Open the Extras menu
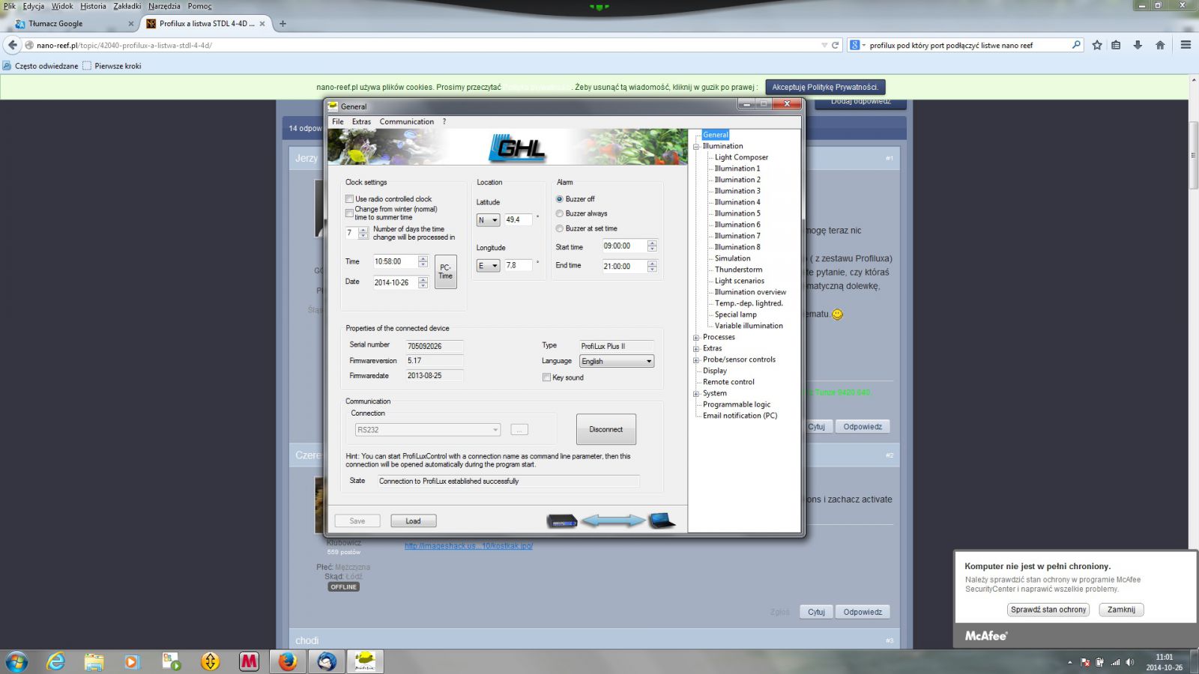 tap(361, 121)
